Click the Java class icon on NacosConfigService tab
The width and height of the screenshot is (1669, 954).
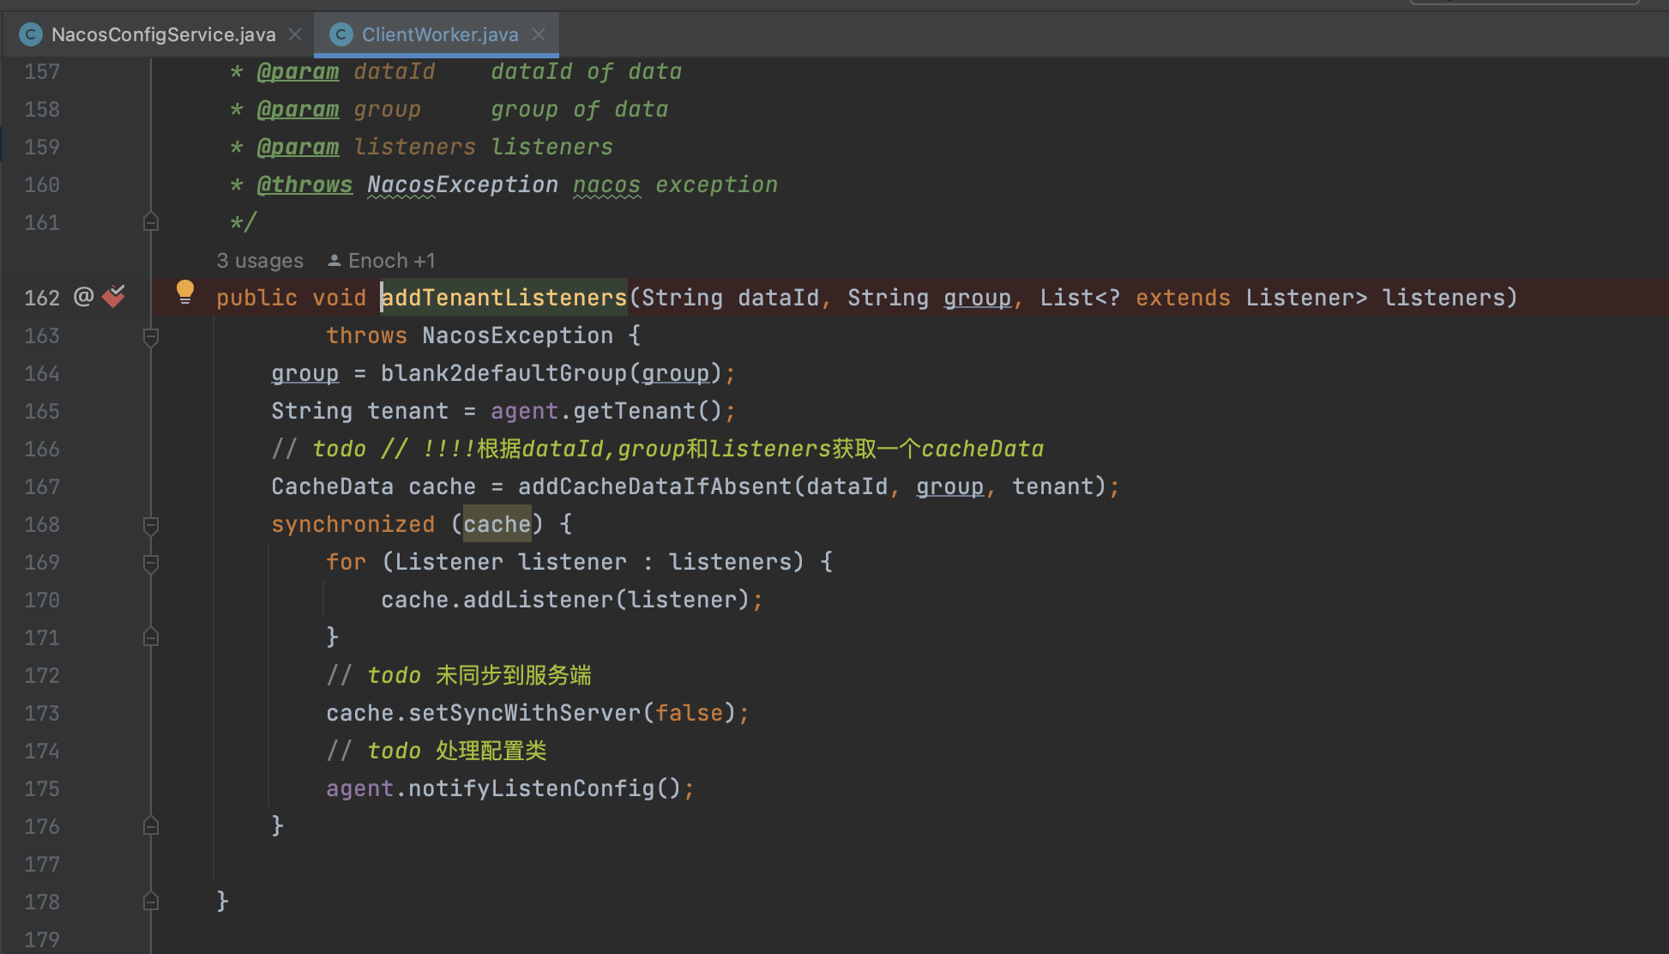pos(31,34)
